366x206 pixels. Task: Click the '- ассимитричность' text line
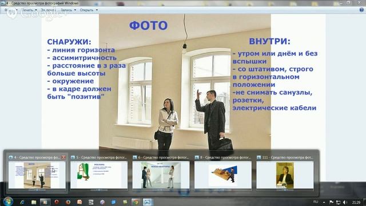pyautogui.click(x=82, y=58)
